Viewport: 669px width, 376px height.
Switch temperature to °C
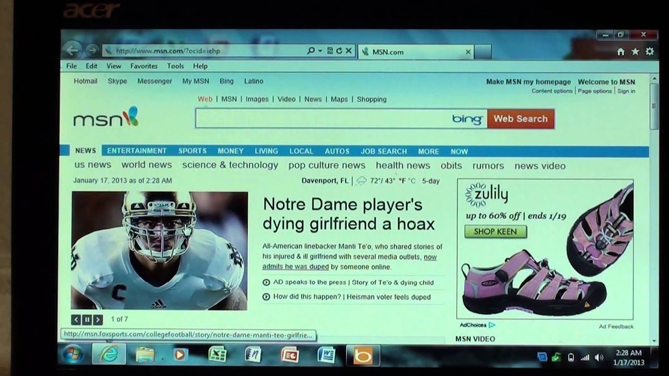[411, 181]
